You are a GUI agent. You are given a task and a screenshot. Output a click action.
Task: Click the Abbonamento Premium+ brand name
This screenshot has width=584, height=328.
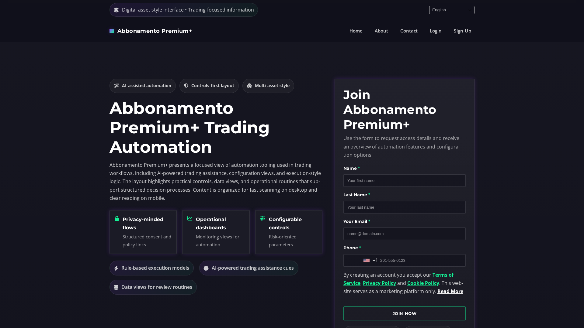(155, 31)
